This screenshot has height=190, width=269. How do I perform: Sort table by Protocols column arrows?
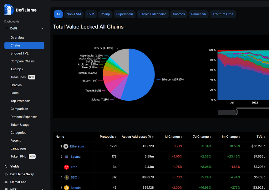[x=116, y=137]
